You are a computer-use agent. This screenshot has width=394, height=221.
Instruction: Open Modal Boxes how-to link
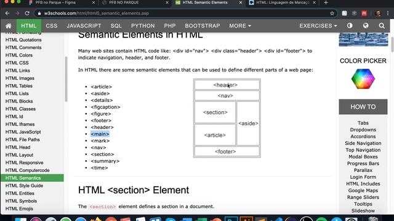(363, 157)
